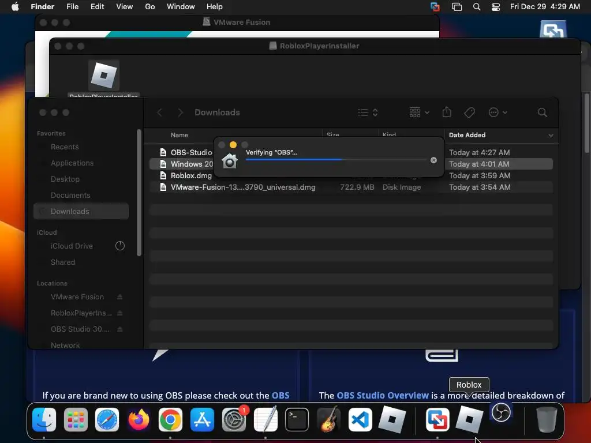The image size is (591, 443).
Task: Eject VMware Fusion volume in sidebar
Action: coord(119,297)
